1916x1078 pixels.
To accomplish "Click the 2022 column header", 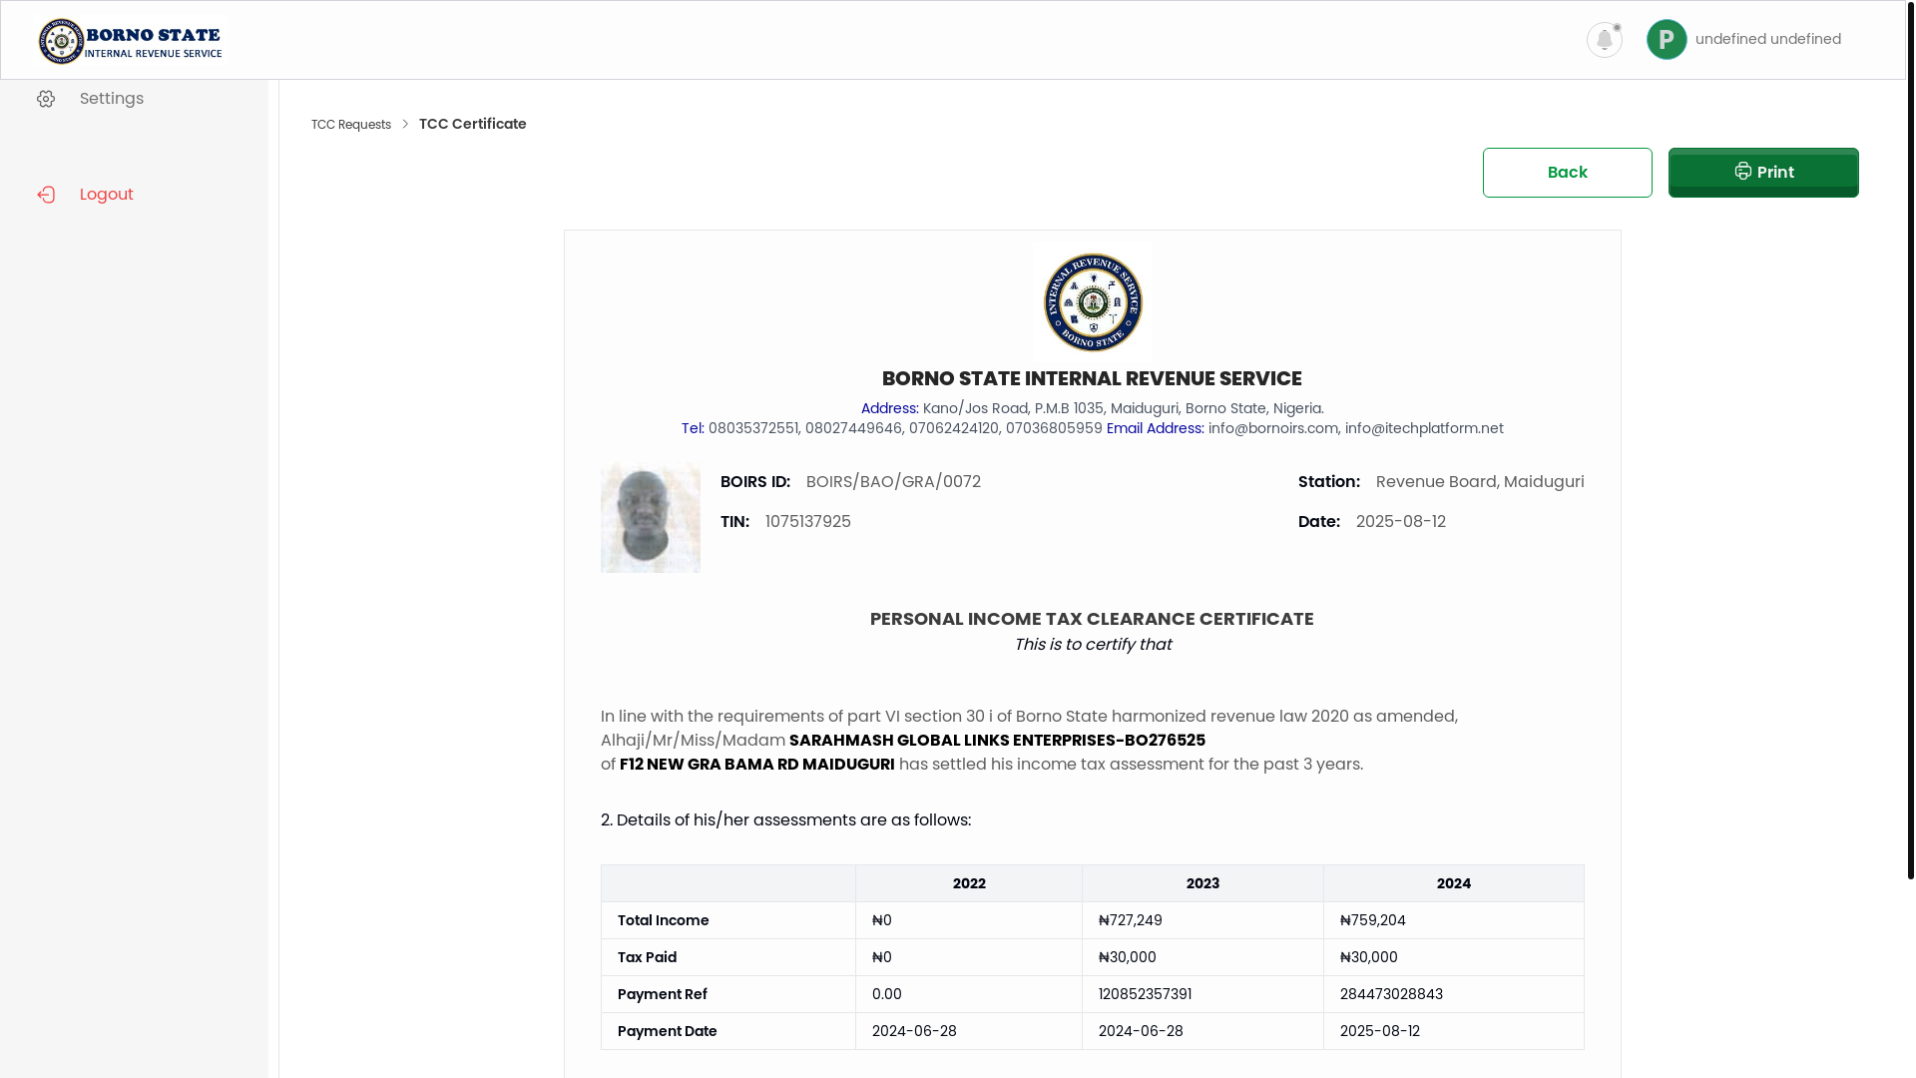I will pyautogui.click(x=969, y=883).
